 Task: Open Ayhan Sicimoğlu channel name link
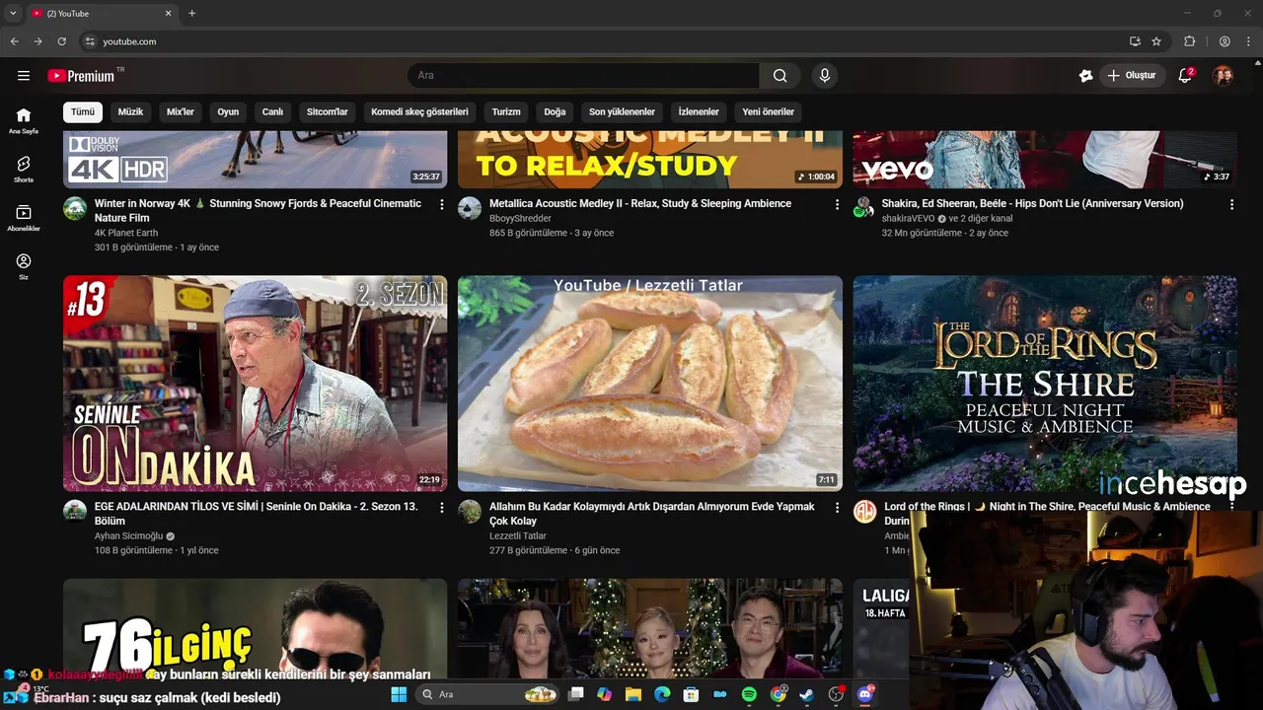(x=128, y=536)
